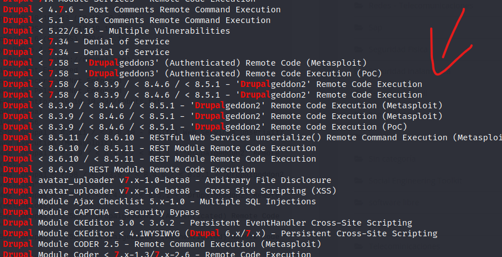Click the CKEditor 3.0 < 3.6.2 EventHandler line

tap(207, 223)
